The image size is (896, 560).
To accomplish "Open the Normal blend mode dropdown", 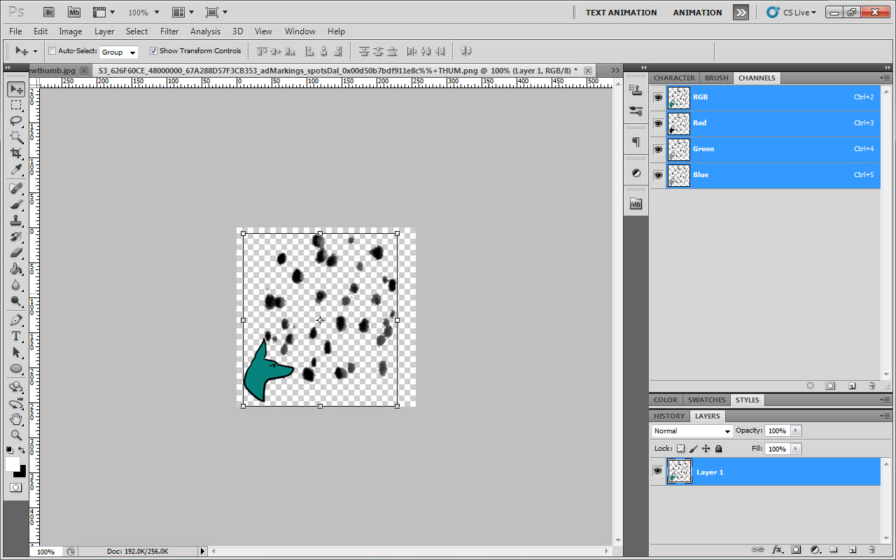I will click(692, 431).
